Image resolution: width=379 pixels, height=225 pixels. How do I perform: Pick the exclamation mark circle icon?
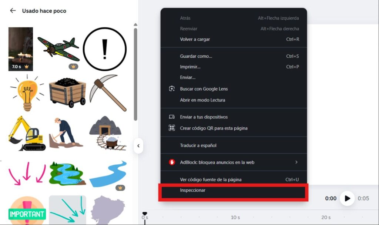pyautogui.click(x=105, y=49)
